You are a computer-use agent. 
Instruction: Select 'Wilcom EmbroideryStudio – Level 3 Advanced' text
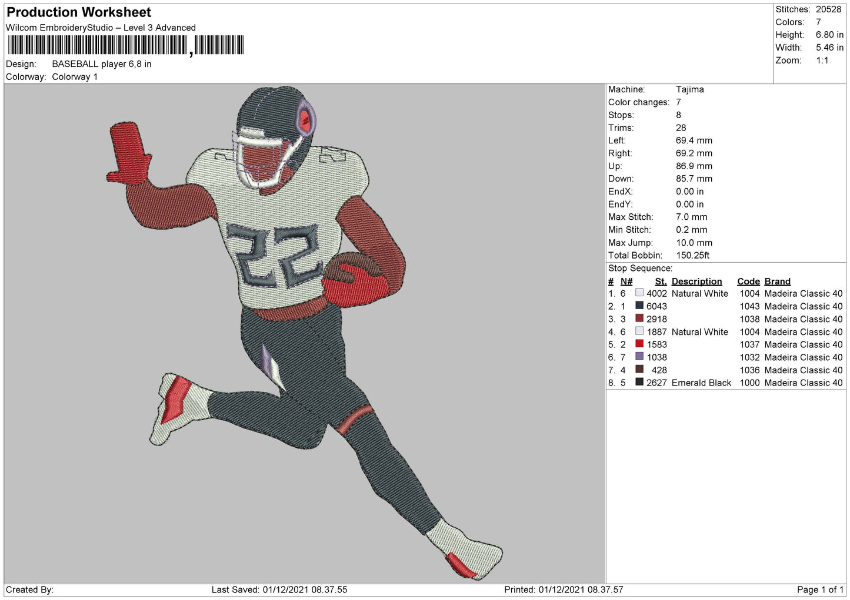coord(101,28)
